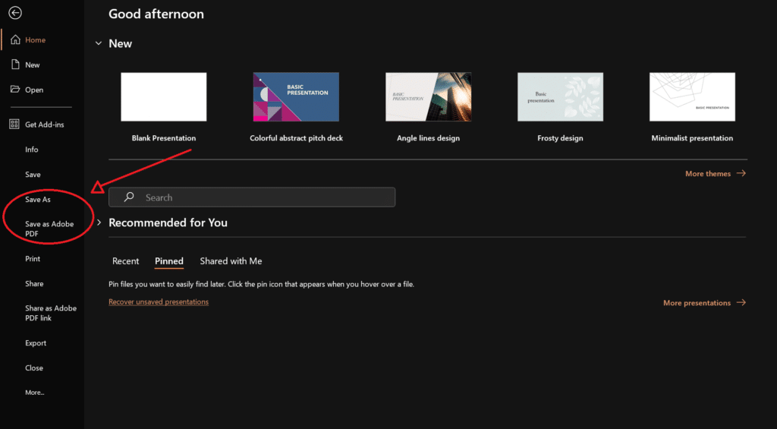This screenshot has height=429, width=777.
Task: Click the back arrow circle icon
Action: tap(15, 13)
